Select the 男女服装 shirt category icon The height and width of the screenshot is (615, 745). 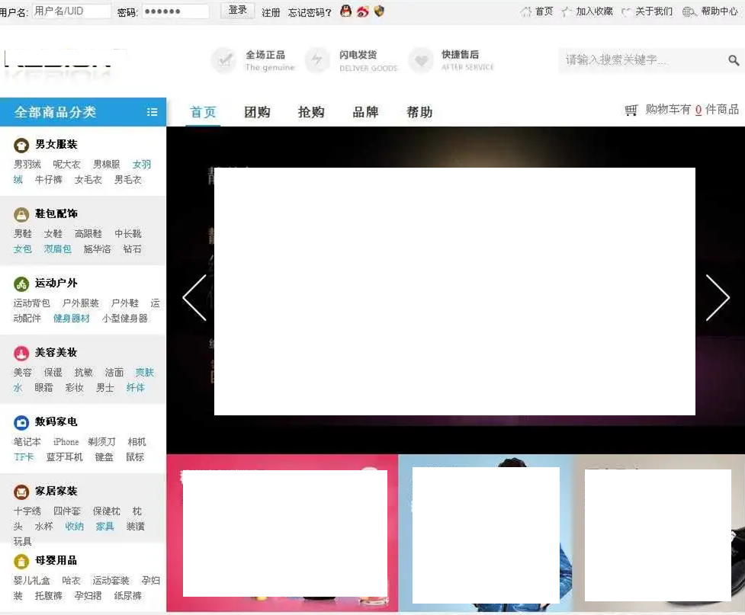pos(21,144)
